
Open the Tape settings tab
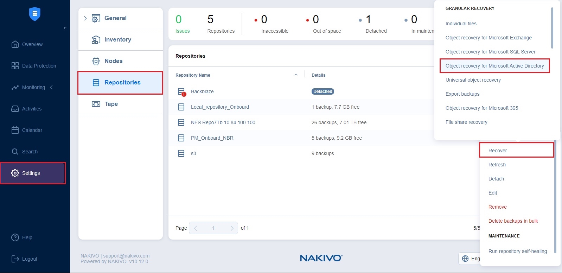tap(111, 104)
